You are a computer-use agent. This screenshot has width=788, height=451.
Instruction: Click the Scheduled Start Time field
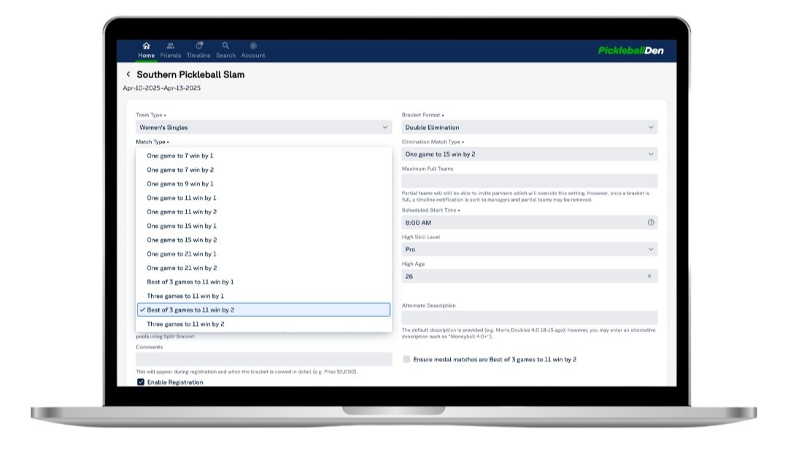pyautogui.click(x=530, y=222)
